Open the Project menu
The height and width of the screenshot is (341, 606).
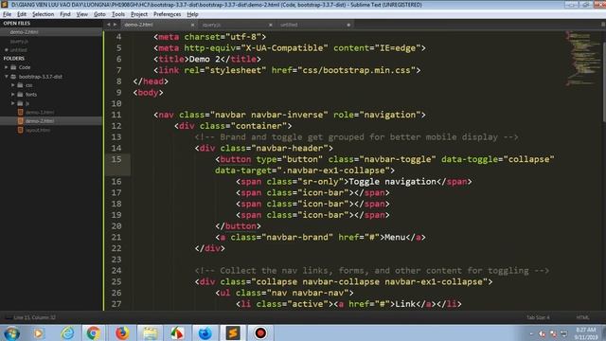[x=139, y=14]
